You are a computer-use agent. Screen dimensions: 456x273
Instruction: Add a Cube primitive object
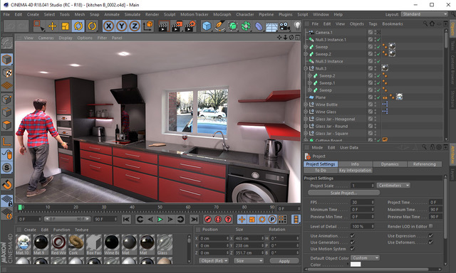click(x=207, y=26)
